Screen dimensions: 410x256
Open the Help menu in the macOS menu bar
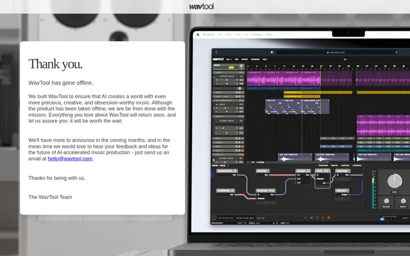coord(269,34)
